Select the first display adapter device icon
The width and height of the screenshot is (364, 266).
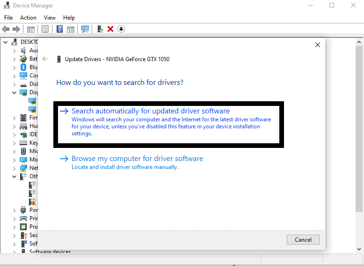(32, 101)
